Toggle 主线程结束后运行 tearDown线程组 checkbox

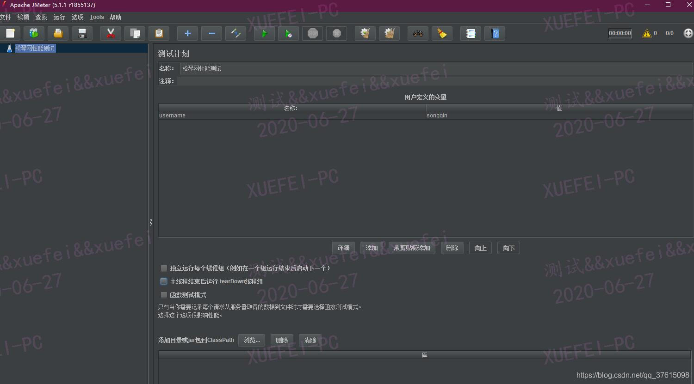164,281
